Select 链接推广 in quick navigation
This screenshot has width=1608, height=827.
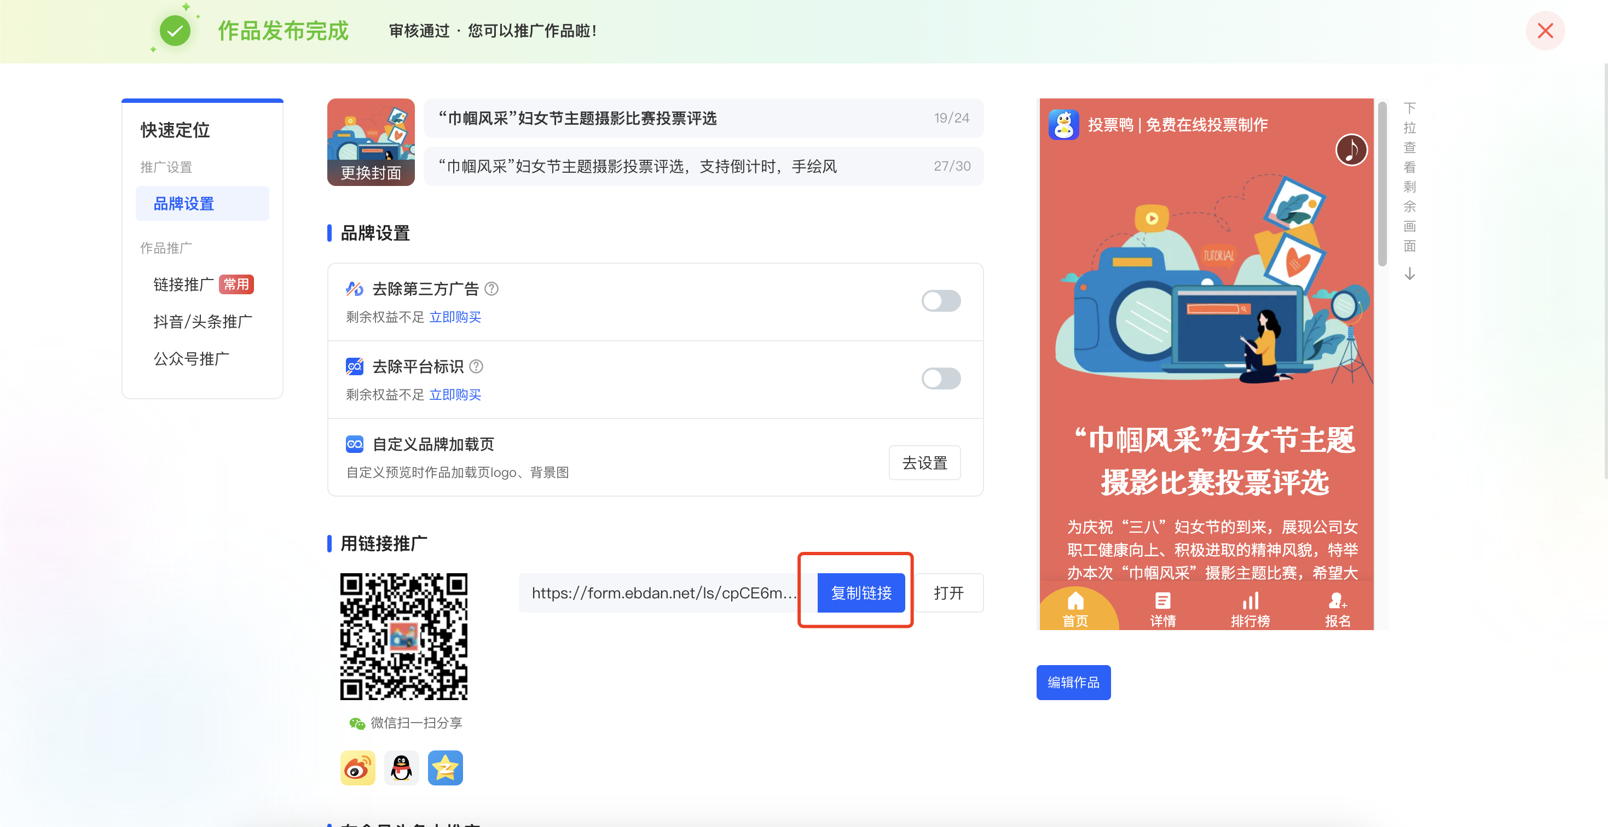183,284
